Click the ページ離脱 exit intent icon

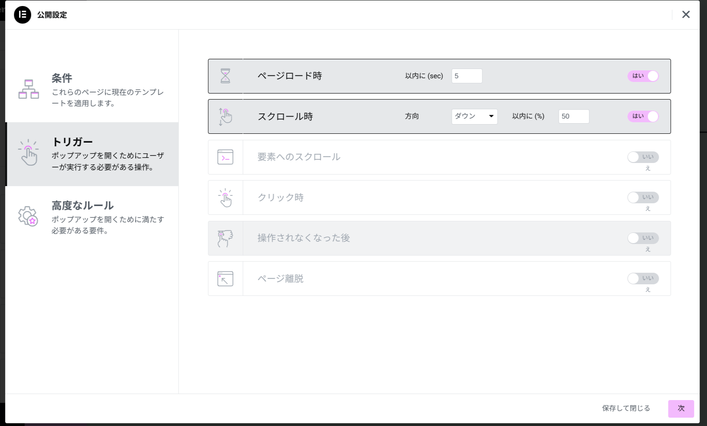click(x=225, y=279)
